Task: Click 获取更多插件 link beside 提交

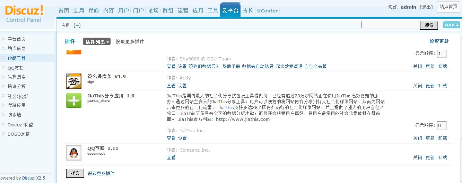Action: tap(101, 173)
